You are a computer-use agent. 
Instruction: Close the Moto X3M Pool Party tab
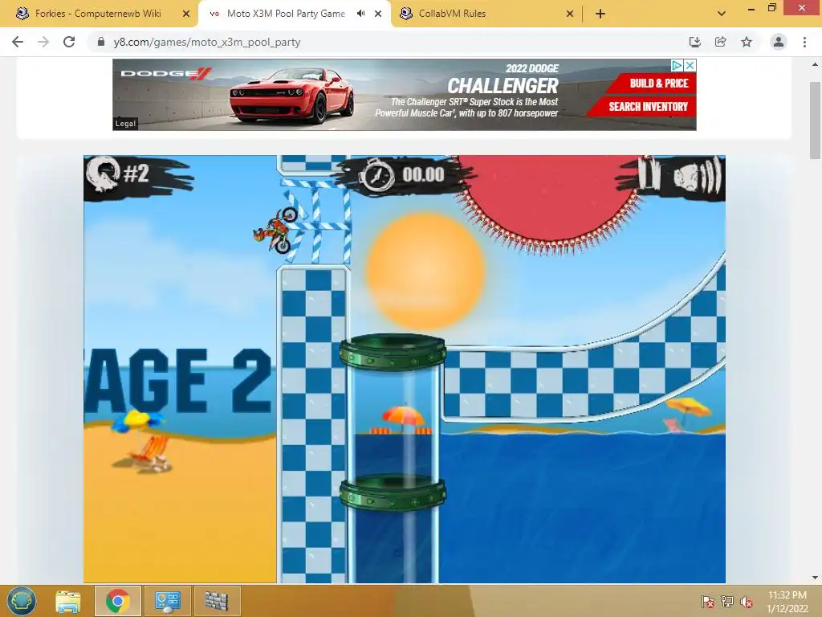378,14
